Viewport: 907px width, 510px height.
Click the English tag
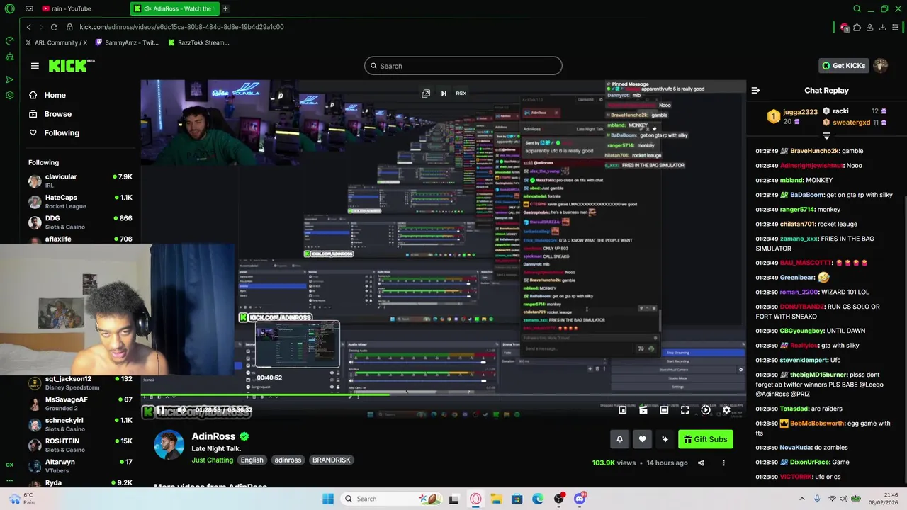(x=252, y=460)
